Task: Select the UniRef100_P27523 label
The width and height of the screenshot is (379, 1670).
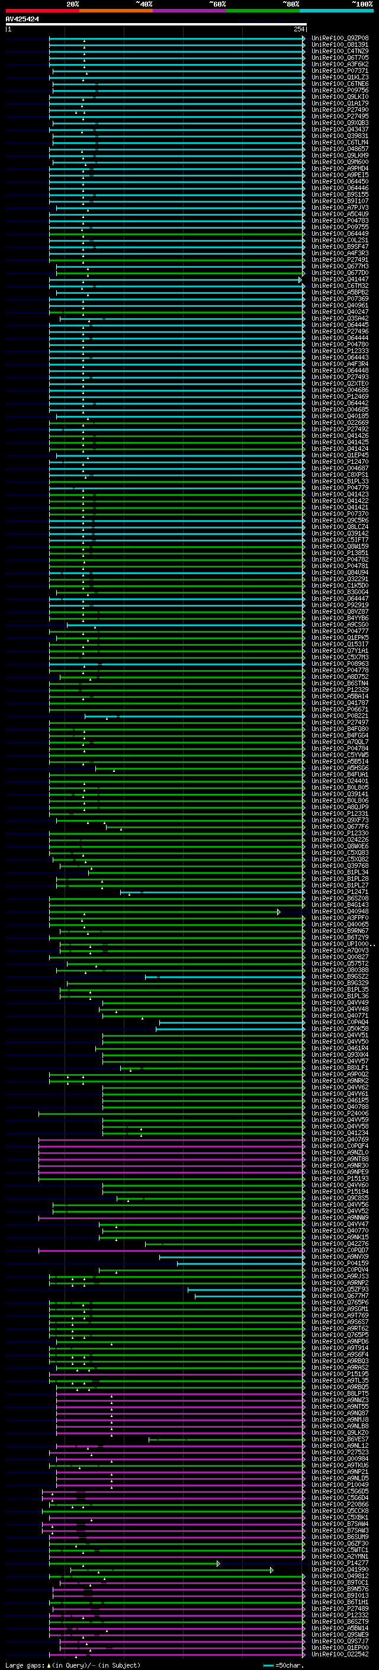Action: pyautogui.click(x=340, y=1452)
